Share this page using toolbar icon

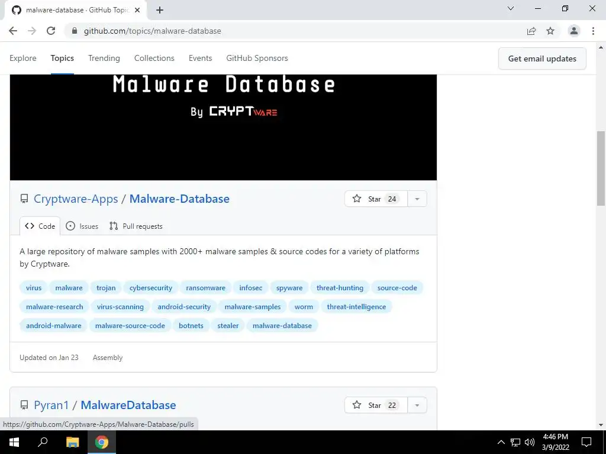(531, 31)
